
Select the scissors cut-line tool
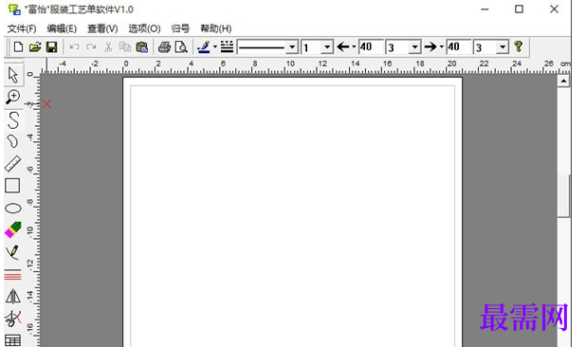click(12, 319)
